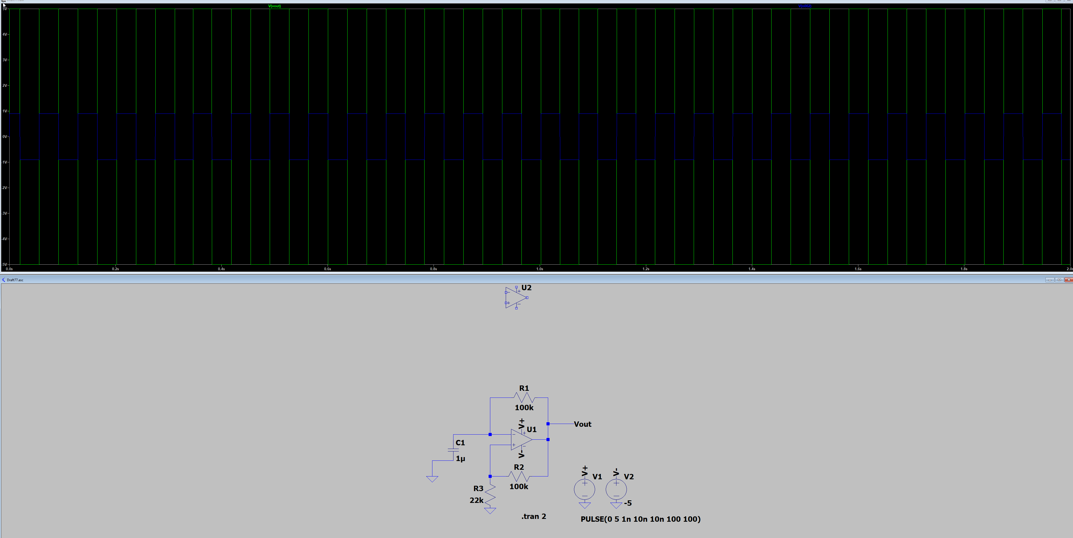The height and width of the screenshot is (538, 1073).
Task: Click the U1 reference designator
Action: point(532,429)
